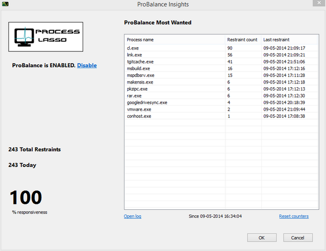Viewport: 326px width, 251px height.
Task: Click the ProBalance Most Wanted heading
Action: 158,23
